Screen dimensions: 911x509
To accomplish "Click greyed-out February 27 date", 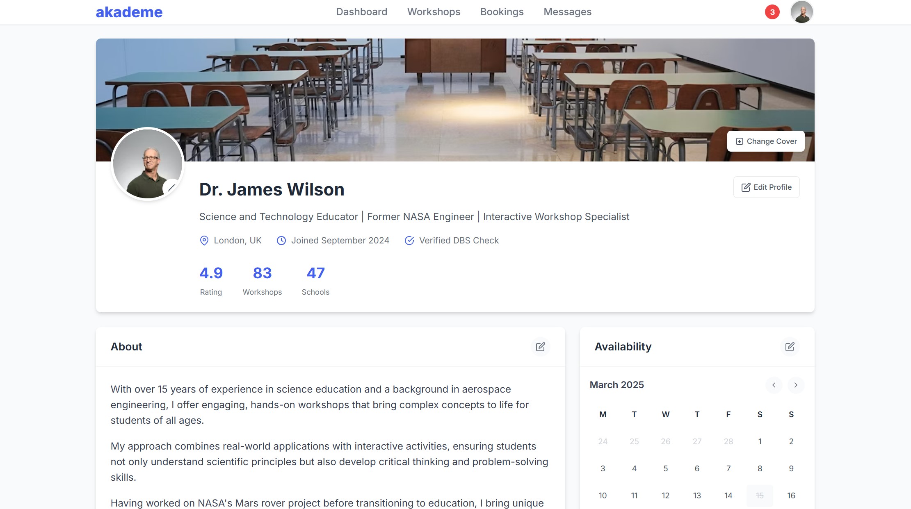I will point(697,441).
